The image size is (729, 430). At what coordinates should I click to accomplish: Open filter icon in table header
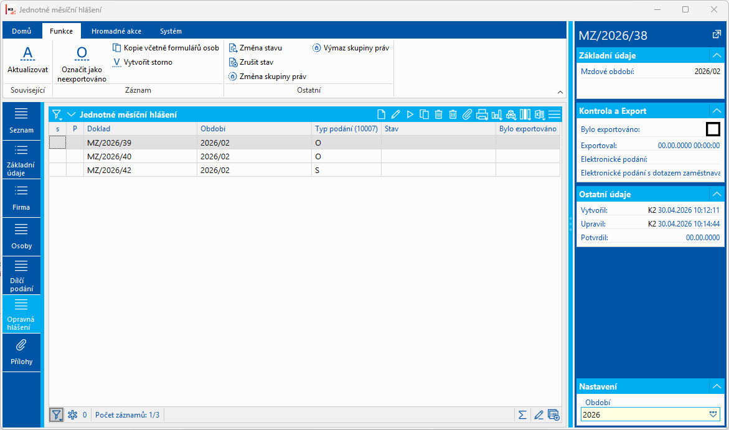pos(57,115)
